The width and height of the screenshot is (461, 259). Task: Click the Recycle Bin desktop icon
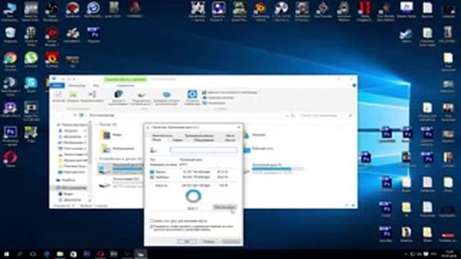coord(10,35)
